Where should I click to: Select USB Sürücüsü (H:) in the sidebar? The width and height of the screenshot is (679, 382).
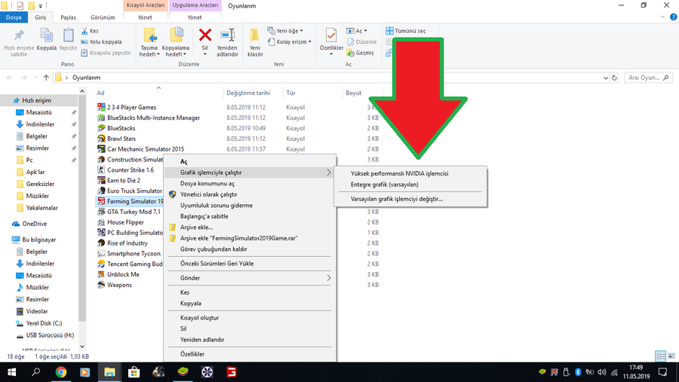(x=50, y=335)
